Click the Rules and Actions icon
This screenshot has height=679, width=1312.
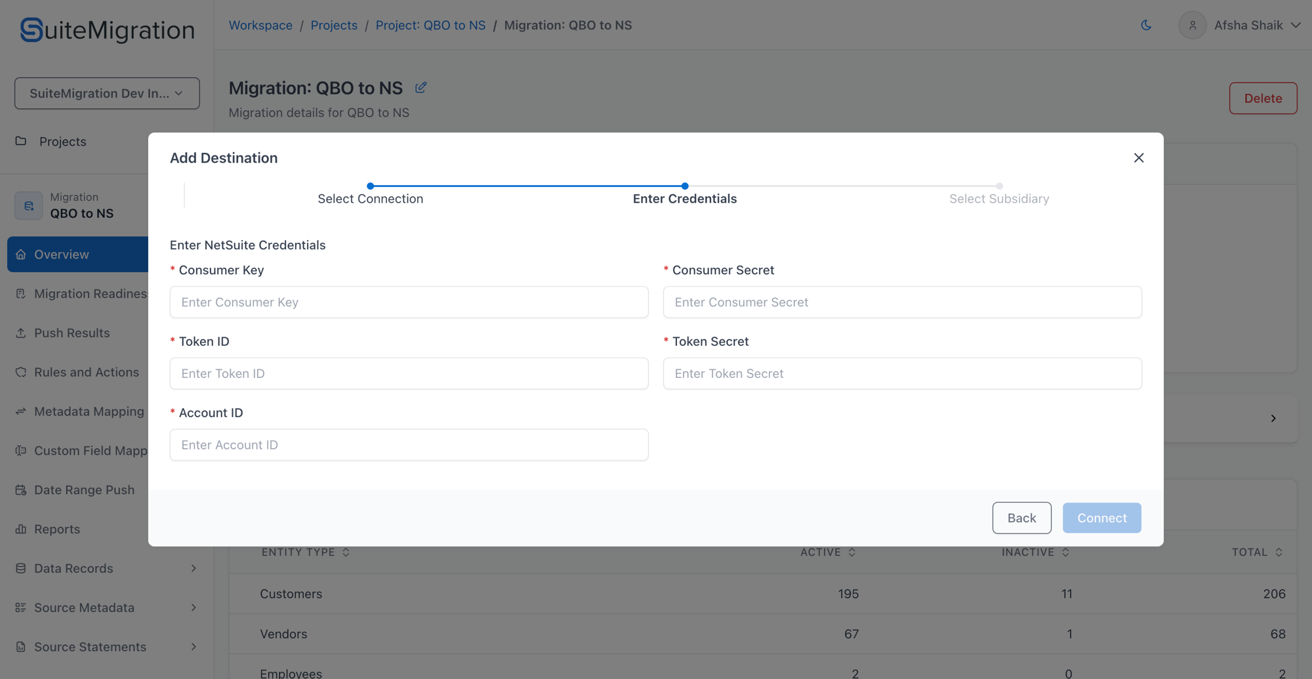[x=21, y=372]
